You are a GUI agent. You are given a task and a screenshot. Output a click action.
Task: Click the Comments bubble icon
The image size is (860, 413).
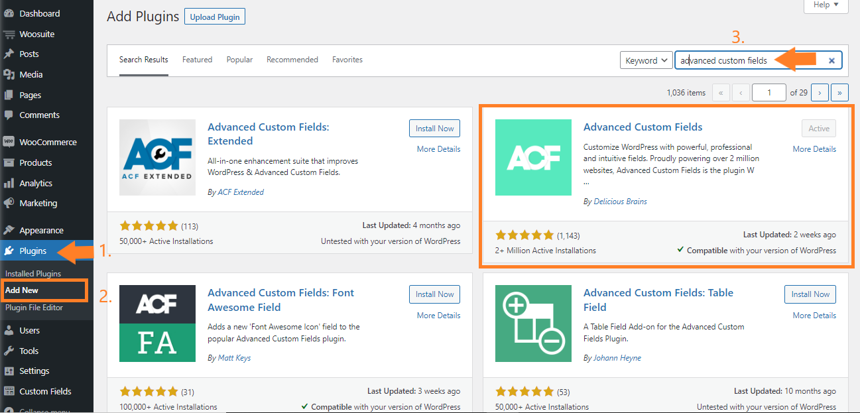click(9, 115)
